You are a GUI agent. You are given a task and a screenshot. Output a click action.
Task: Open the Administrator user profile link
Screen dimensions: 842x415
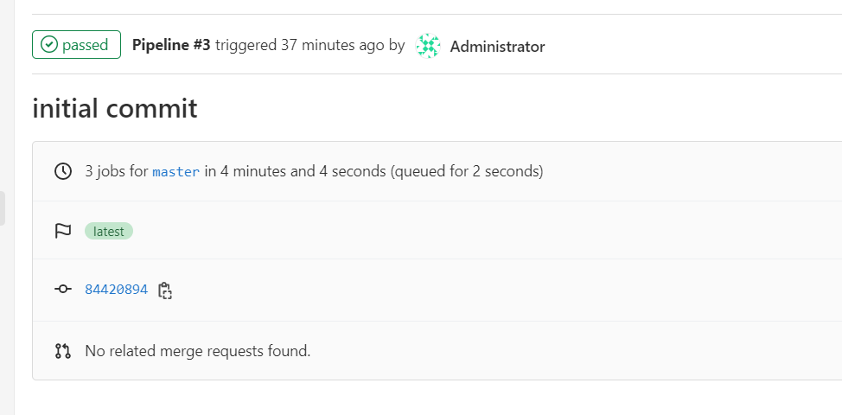coord(497,47)
